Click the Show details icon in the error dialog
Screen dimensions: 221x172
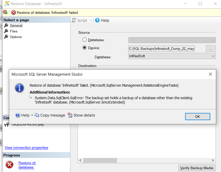click(70, 115)
